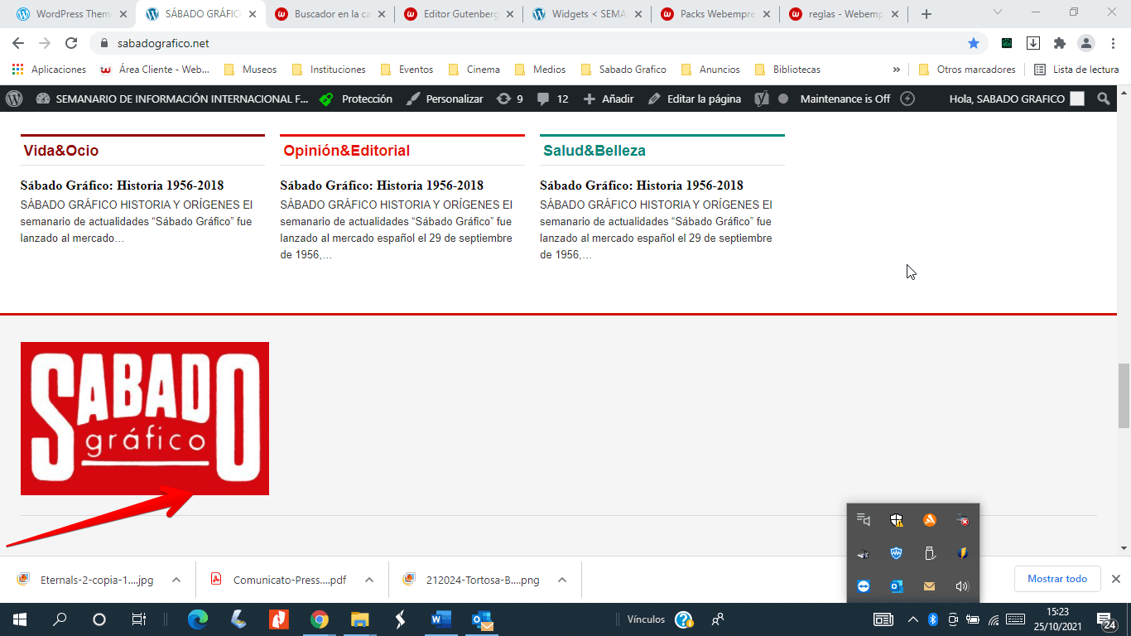
Task: Open the downloaded Comunicato-Press pdf file
Action: tap(280, 580)
